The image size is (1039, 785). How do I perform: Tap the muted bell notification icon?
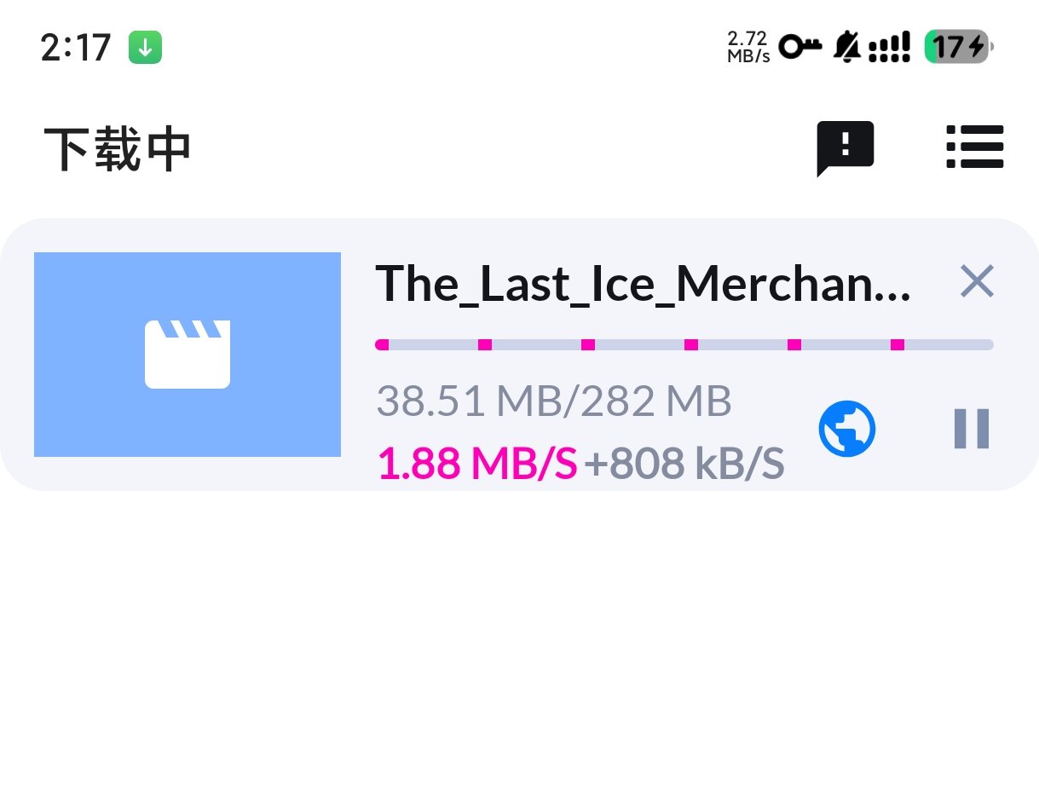[x=846, y=47]
